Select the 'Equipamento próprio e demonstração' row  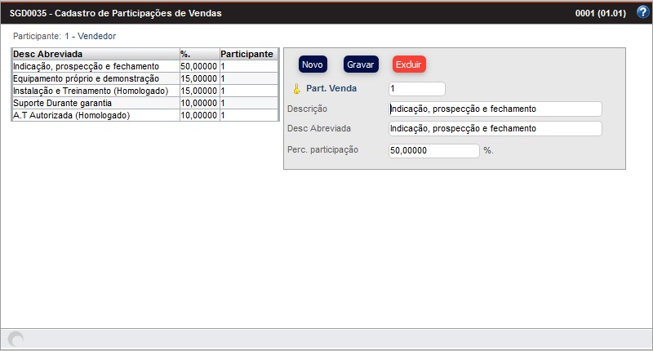point(94,78)
